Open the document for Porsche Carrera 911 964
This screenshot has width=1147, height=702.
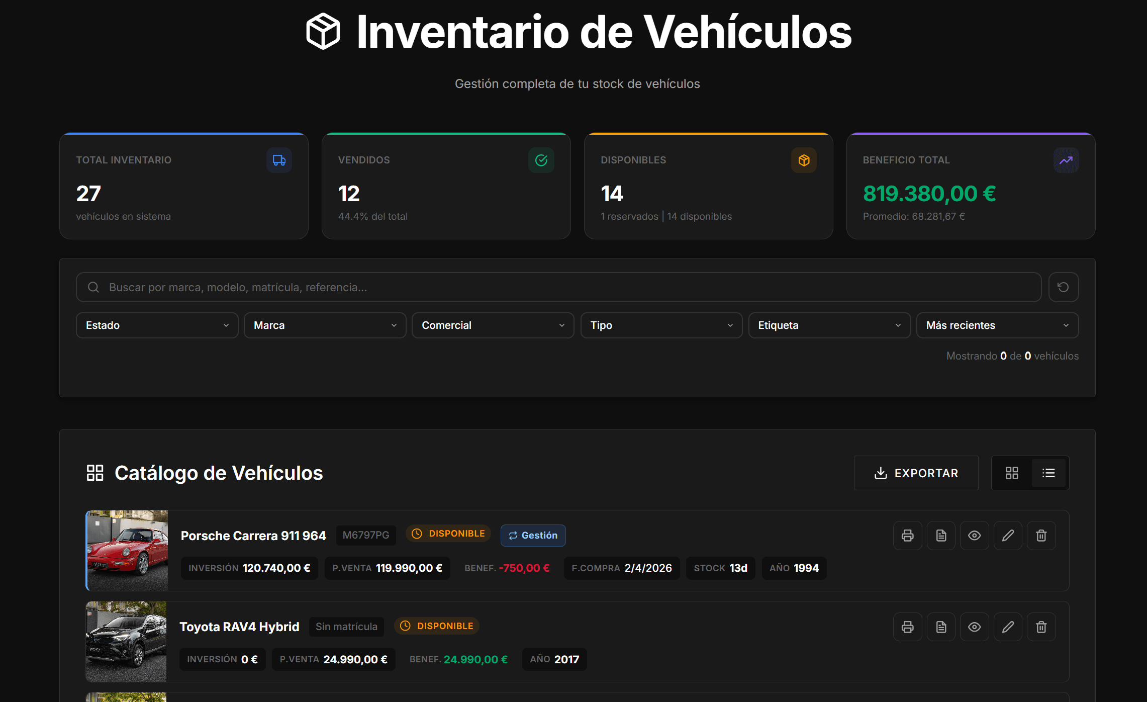tap(941, 536)
